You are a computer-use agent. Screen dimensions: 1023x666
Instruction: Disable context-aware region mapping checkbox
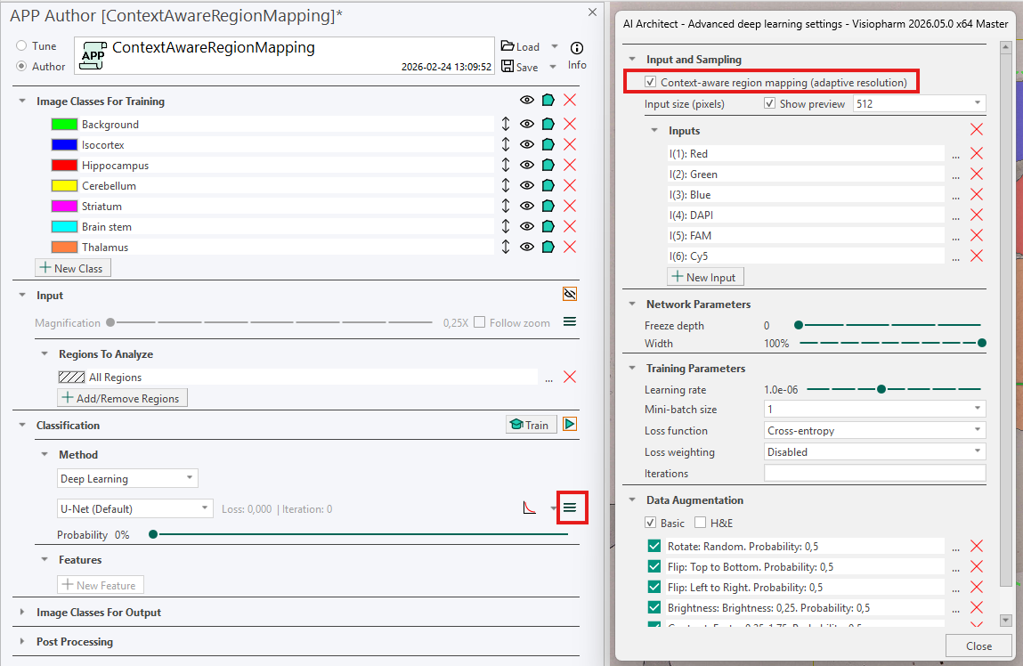click(652, 83)
